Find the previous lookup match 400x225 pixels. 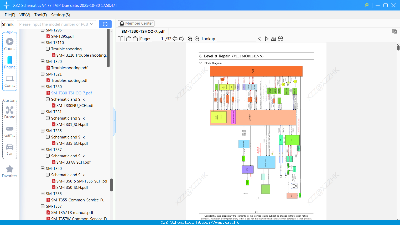coord(260,39)
